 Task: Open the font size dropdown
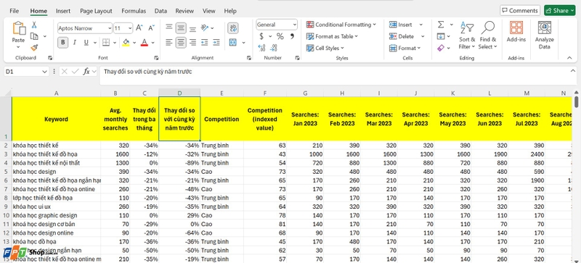click(x=130, y=28)
